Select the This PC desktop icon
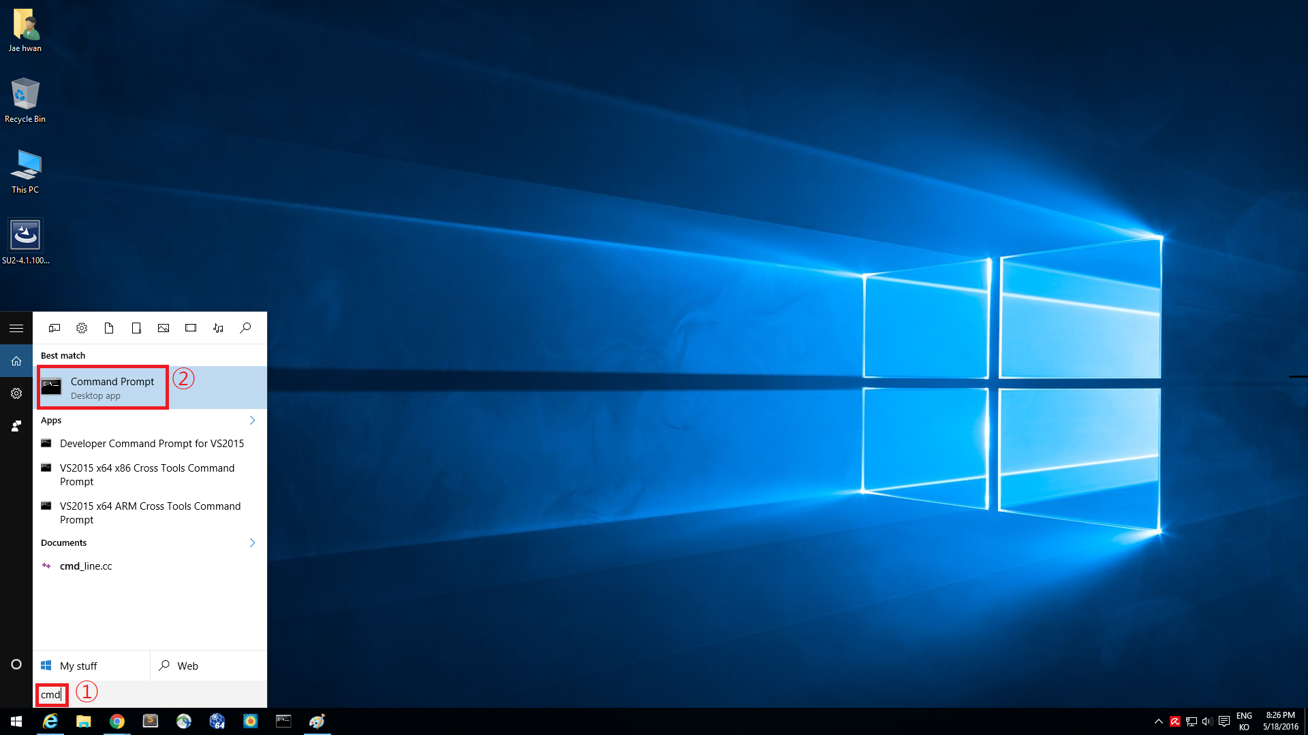This screenshot has width=1308, height=735. tap(25, 171)
